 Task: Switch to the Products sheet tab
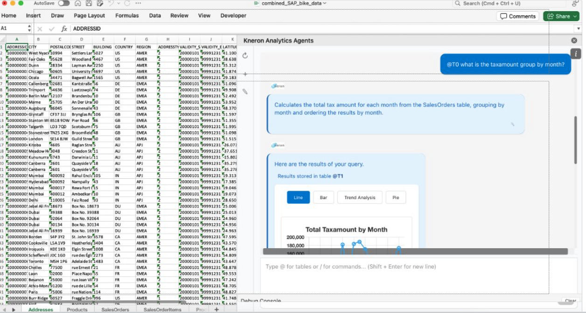click(x=77, y=309)
